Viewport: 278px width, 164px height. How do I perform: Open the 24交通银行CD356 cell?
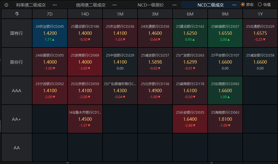pos(155,33)
